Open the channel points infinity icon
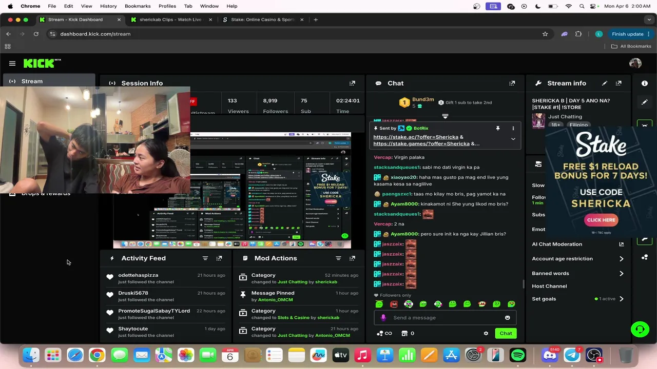Screen dimensions: 657x369 (384, 334)
